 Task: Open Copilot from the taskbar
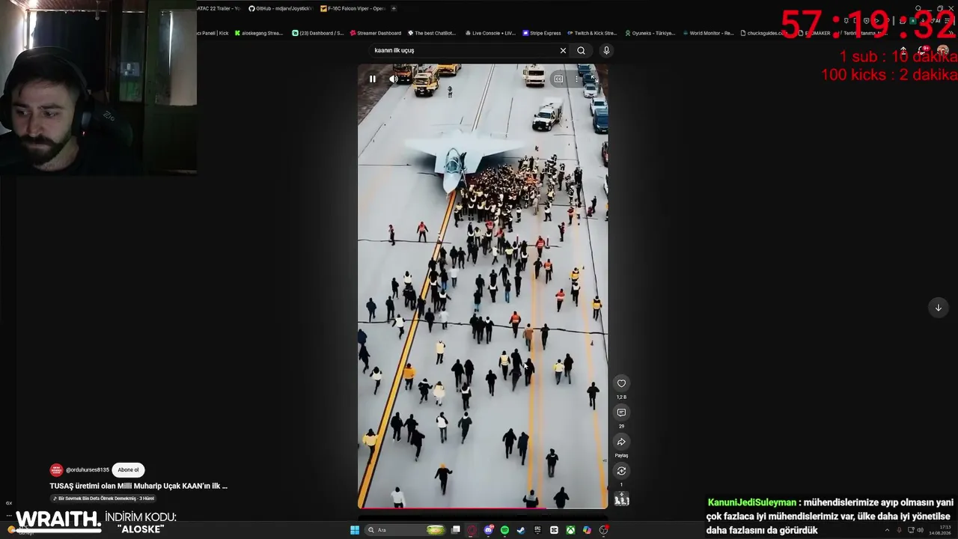587,530
